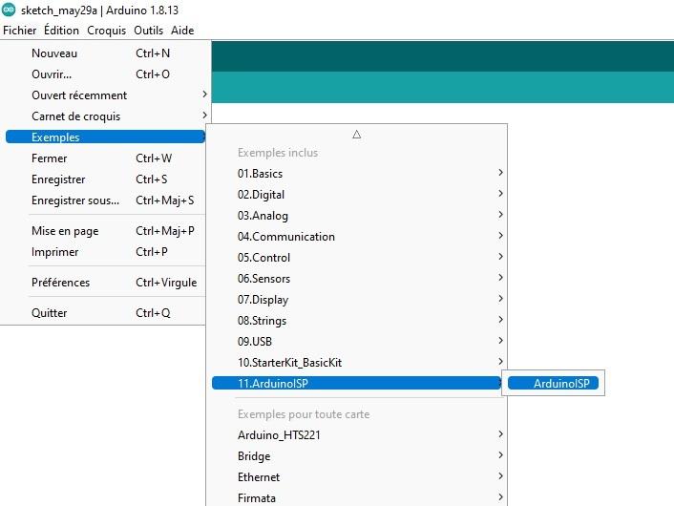Image resolution: width=674 pixels, height=506 pixels.
Task: Open the Outils menu
Action: coord(148,31)
